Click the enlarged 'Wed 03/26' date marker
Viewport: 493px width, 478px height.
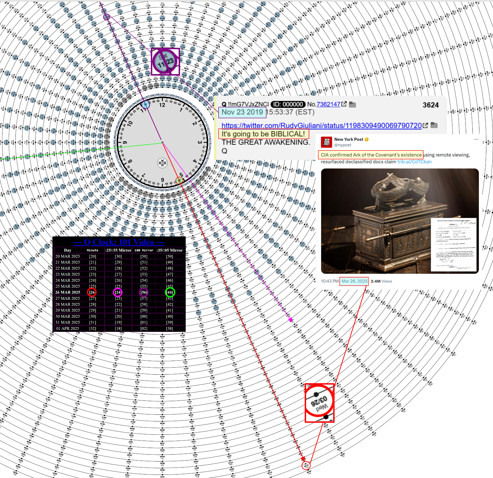[x=319, y=403]
